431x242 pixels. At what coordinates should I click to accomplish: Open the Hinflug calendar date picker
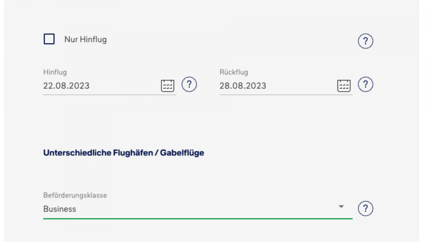tap(168, 86)
